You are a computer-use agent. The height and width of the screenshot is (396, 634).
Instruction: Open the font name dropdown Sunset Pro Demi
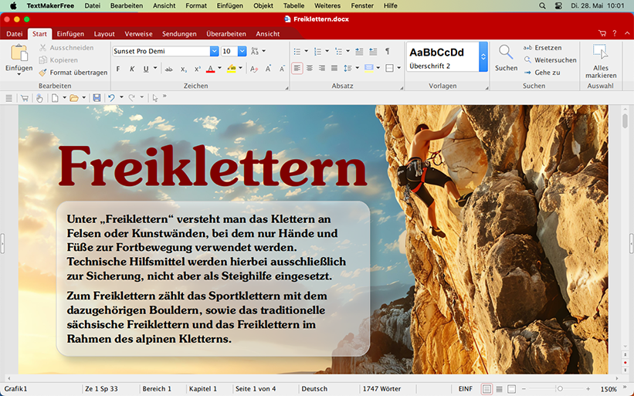(214, 52)
